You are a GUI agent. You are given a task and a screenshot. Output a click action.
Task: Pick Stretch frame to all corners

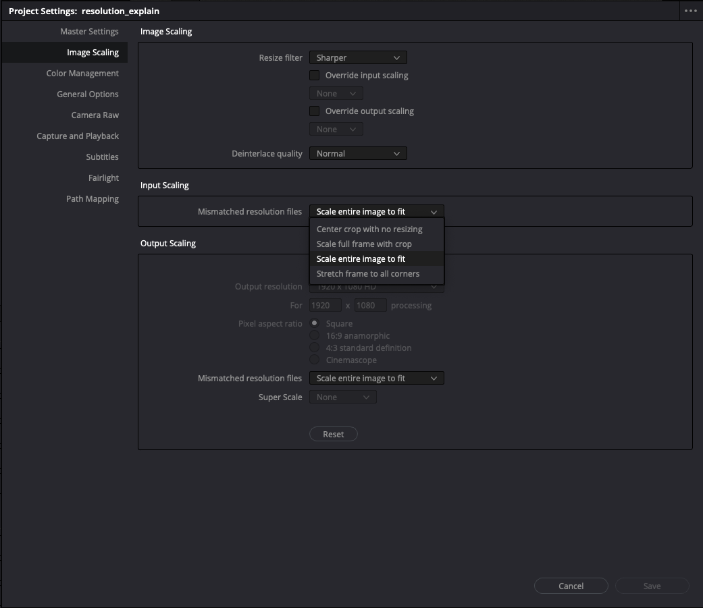click(368, 274)
